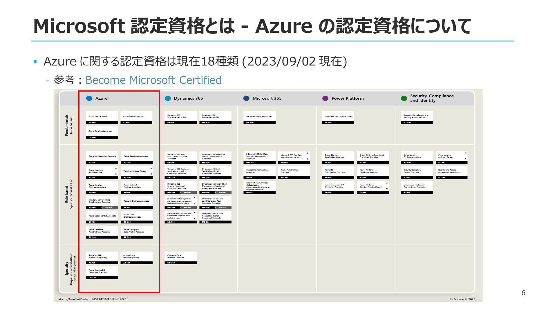Select the Teams Administrator Associate MS-700 card
This screenshot has width=557, height=313.
294,173
